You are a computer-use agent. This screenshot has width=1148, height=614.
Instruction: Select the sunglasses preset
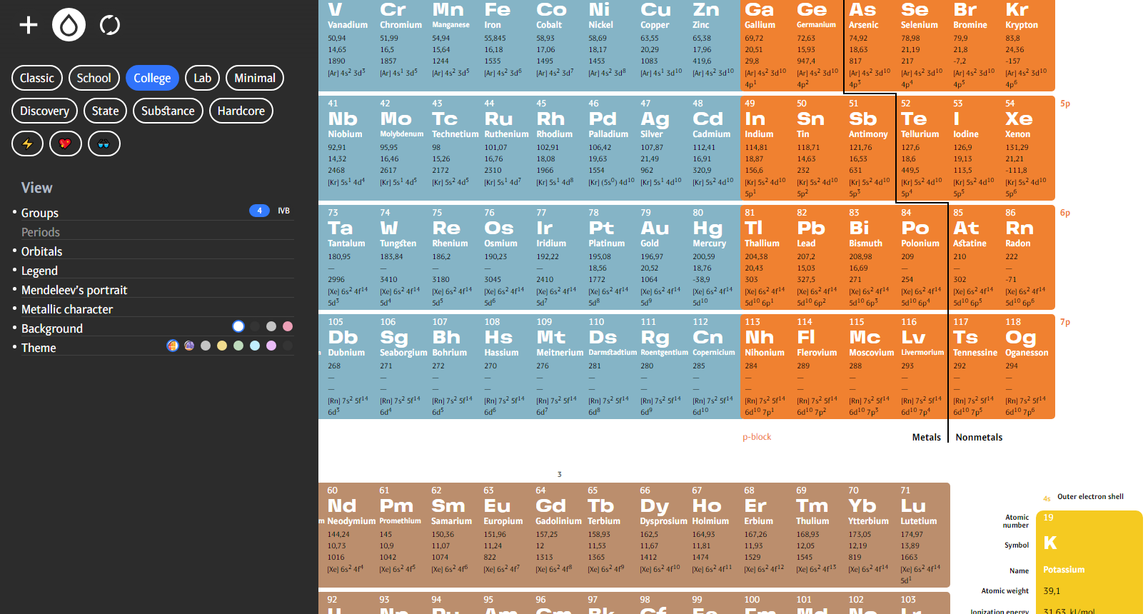click(x=104, y=144)
